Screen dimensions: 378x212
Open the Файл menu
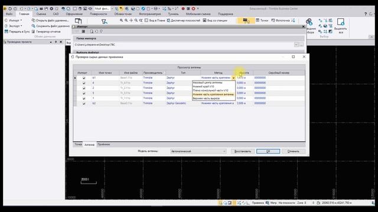(9, 14)
